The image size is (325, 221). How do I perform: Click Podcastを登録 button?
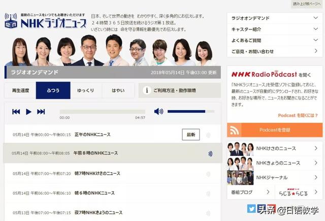275,130
